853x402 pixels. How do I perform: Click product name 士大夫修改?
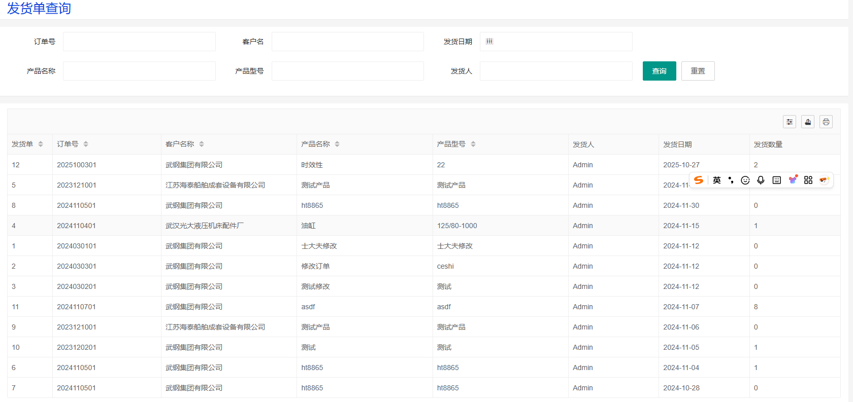point(319,246)
